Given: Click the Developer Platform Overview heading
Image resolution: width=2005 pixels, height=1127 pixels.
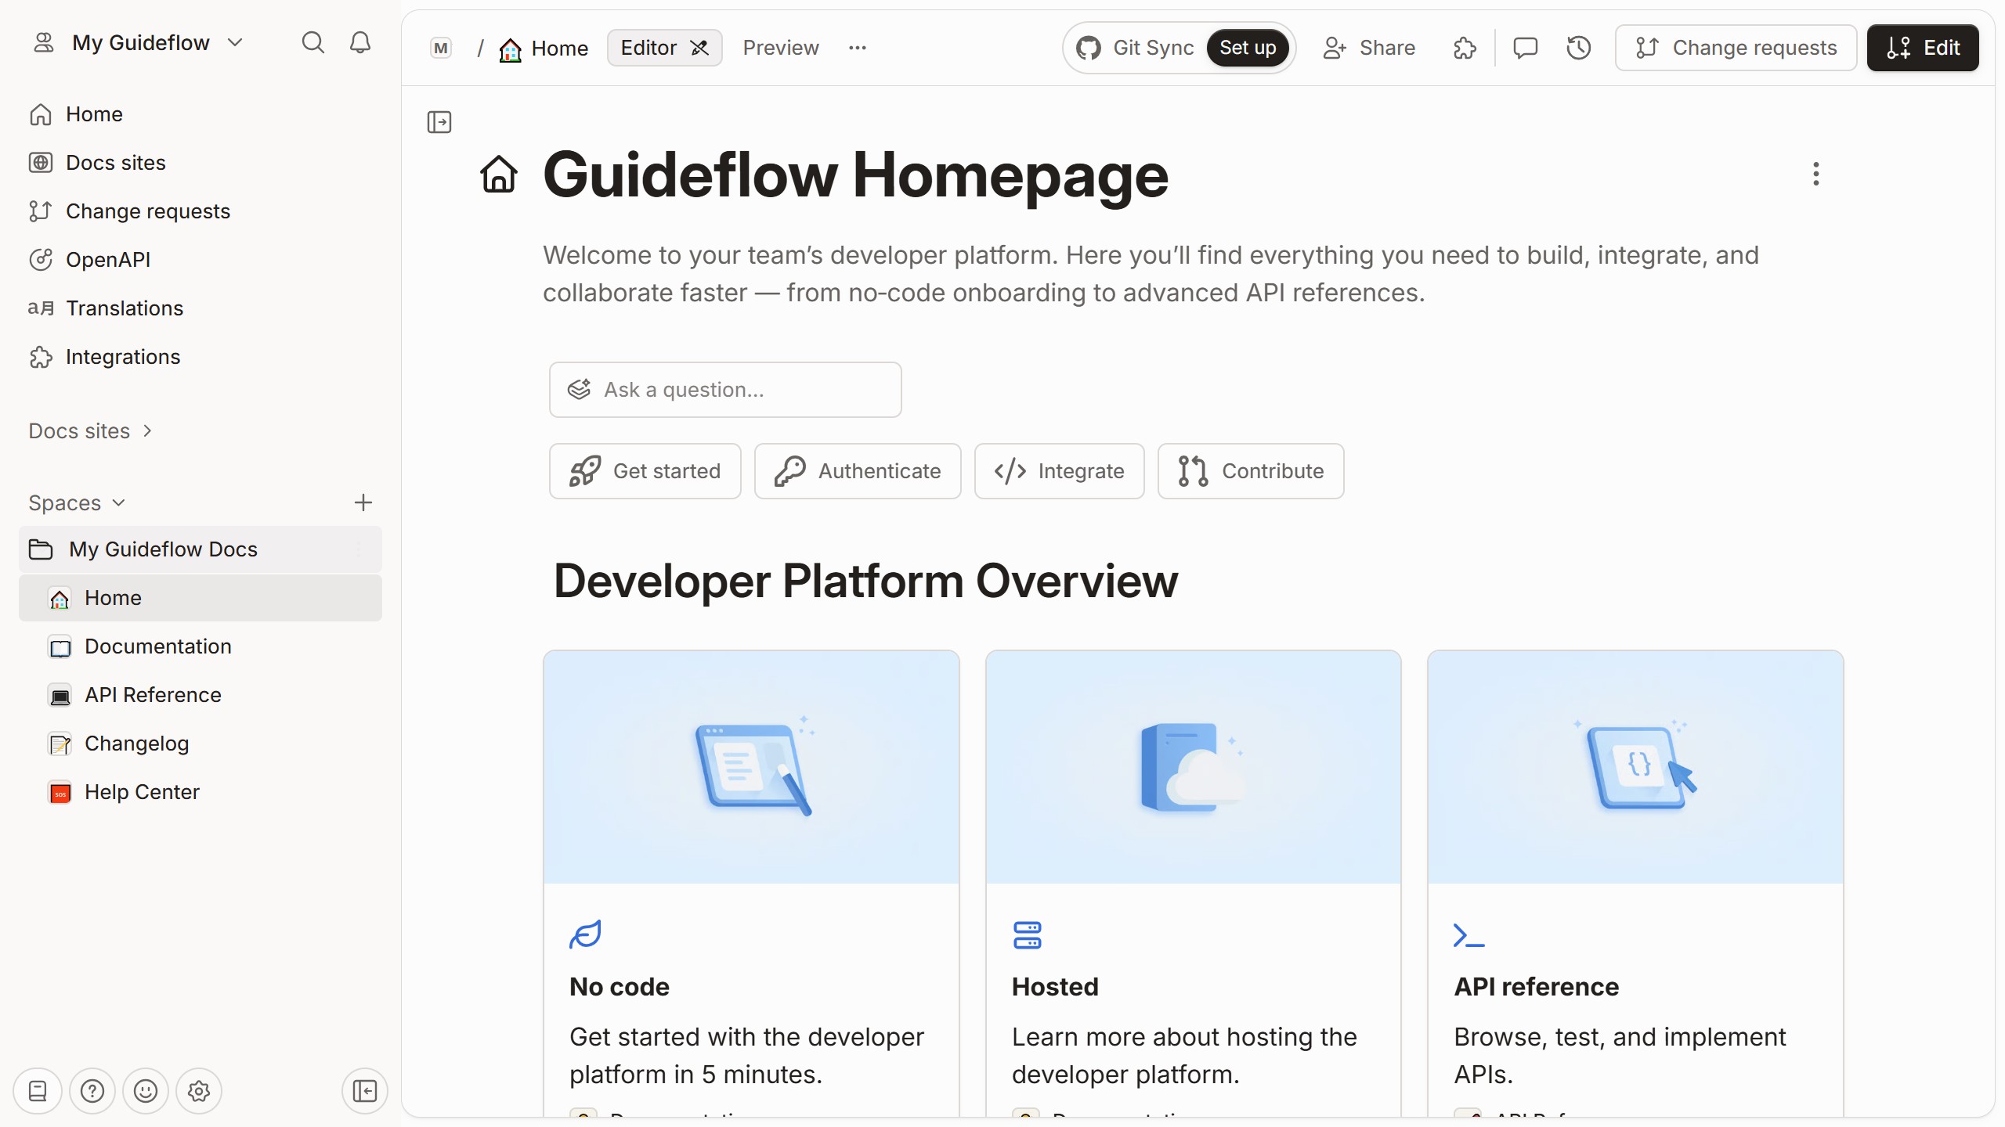Looking at the screenshot, I should [865, 581].
